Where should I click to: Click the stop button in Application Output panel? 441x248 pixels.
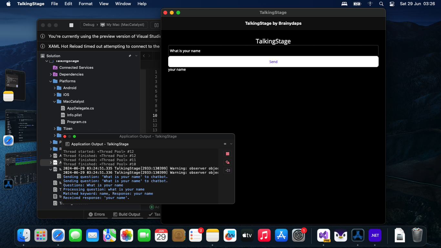click(x=228, y=154)
